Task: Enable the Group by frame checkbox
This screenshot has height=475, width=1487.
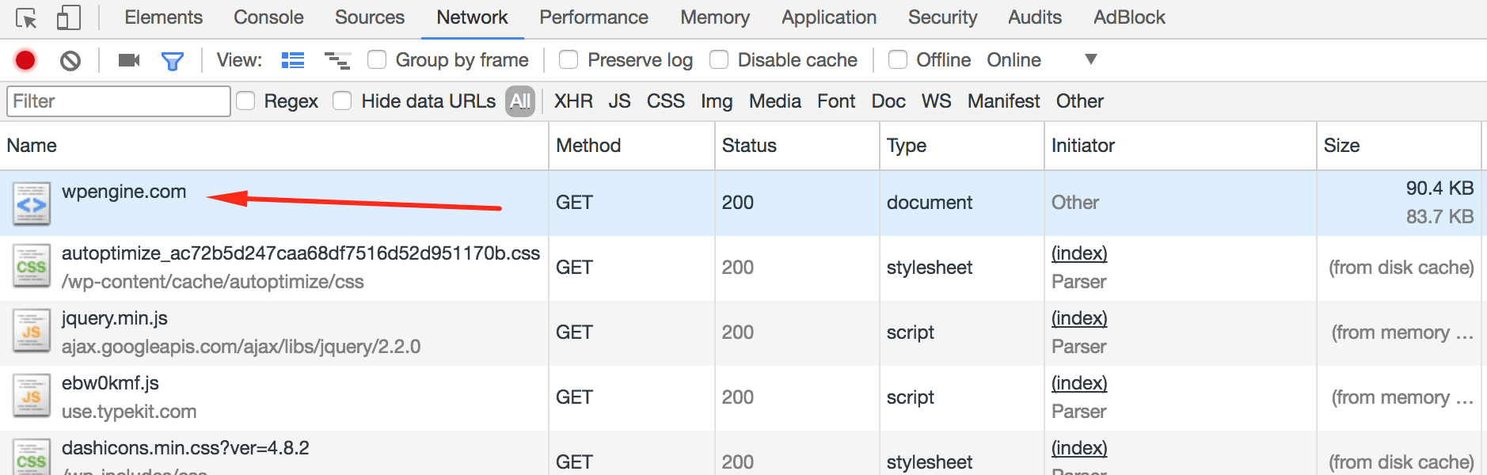Action: [377, 60]
